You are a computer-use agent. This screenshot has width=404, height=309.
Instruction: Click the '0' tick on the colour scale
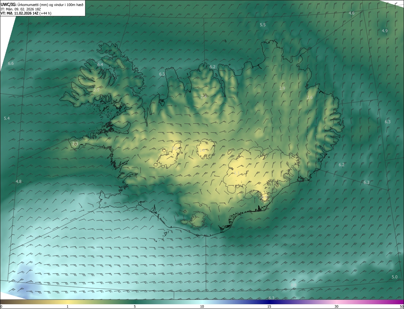tap(1, 306)
